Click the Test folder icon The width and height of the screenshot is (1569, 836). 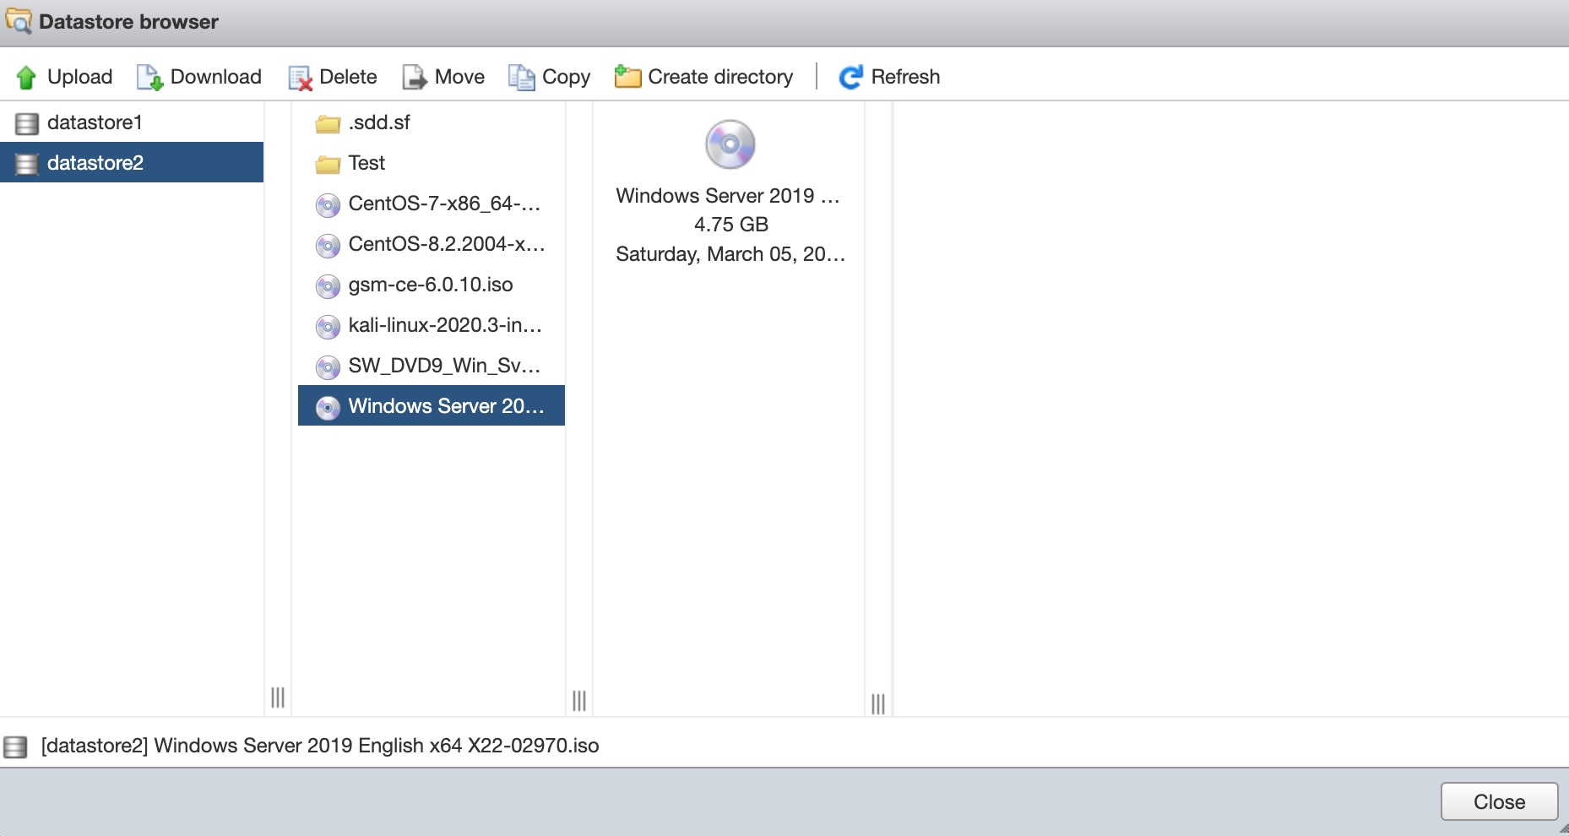(328, 165)
